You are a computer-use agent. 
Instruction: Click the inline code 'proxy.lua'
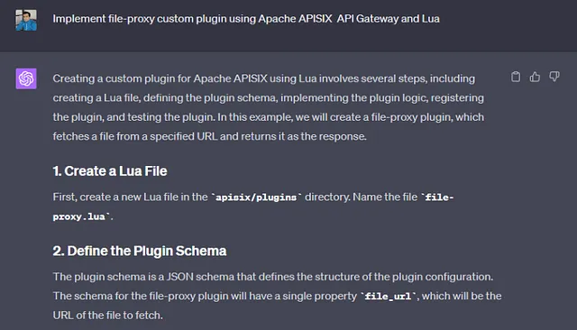[x=81, y=216]
